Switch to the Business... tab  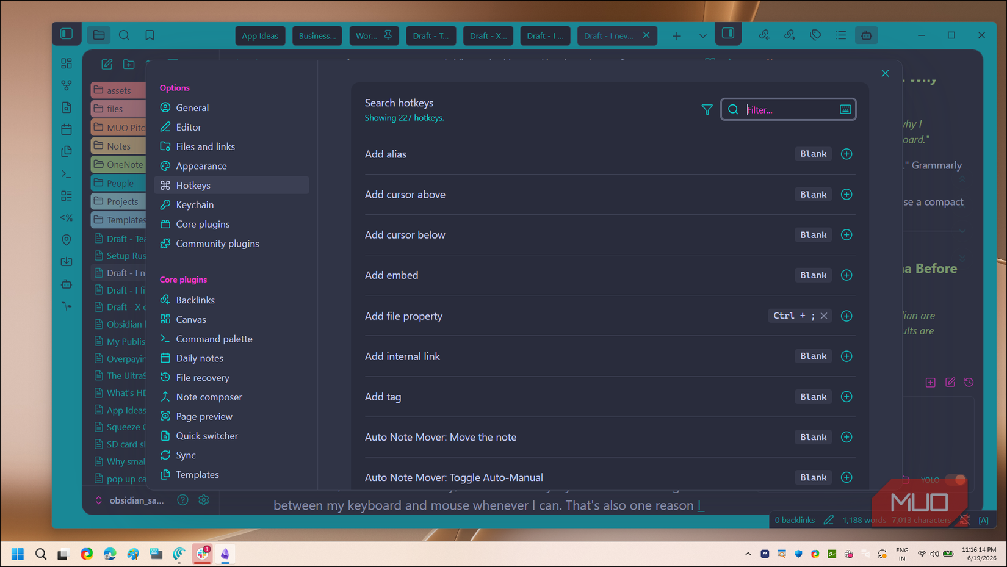coord(317,36)
